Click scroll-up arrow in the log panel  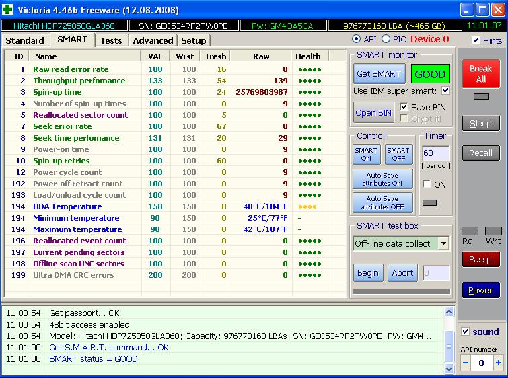point(449,312)
